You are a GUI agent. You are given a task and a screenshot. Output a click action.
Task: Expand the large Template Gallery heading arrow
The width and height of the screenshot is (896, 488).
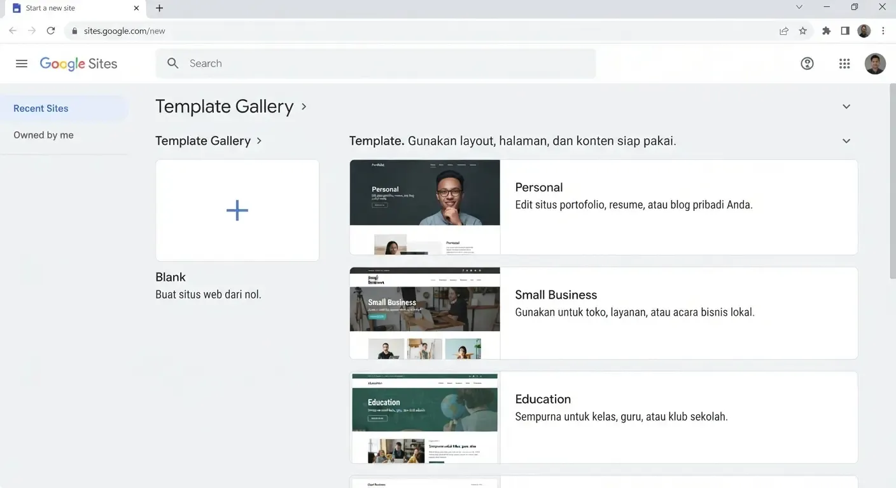point(304,106)
